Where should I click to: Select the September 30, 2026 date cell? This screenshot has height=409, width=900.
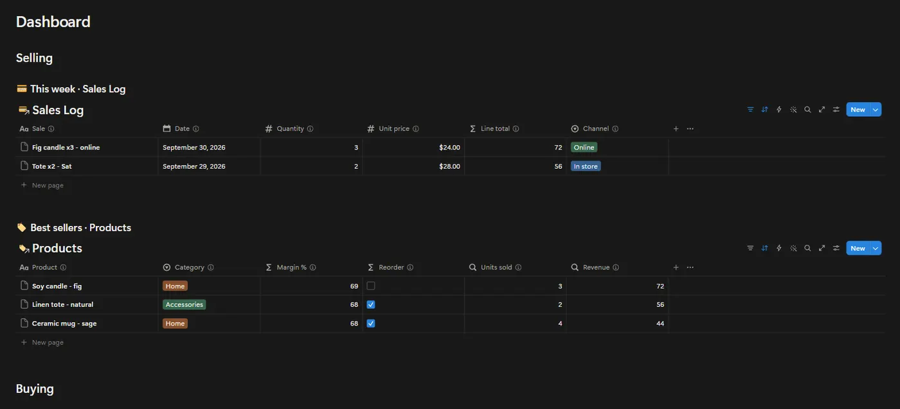[210, 147]
